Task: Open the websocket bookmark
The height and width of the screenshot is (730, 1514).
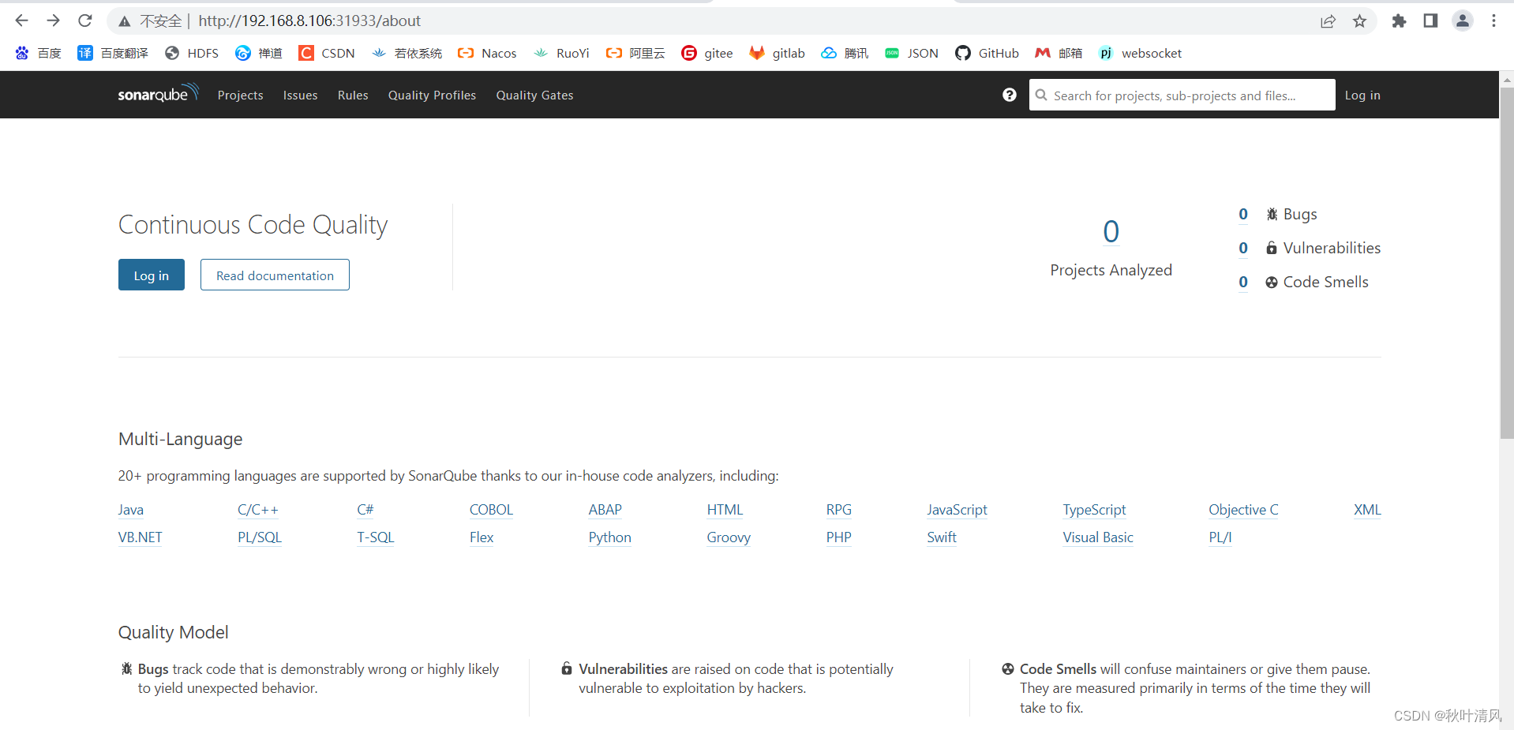Action: click(x=1141, y=53)
